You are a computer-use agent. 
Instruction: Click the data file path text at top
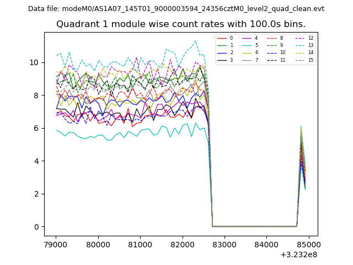pos(176,9)
